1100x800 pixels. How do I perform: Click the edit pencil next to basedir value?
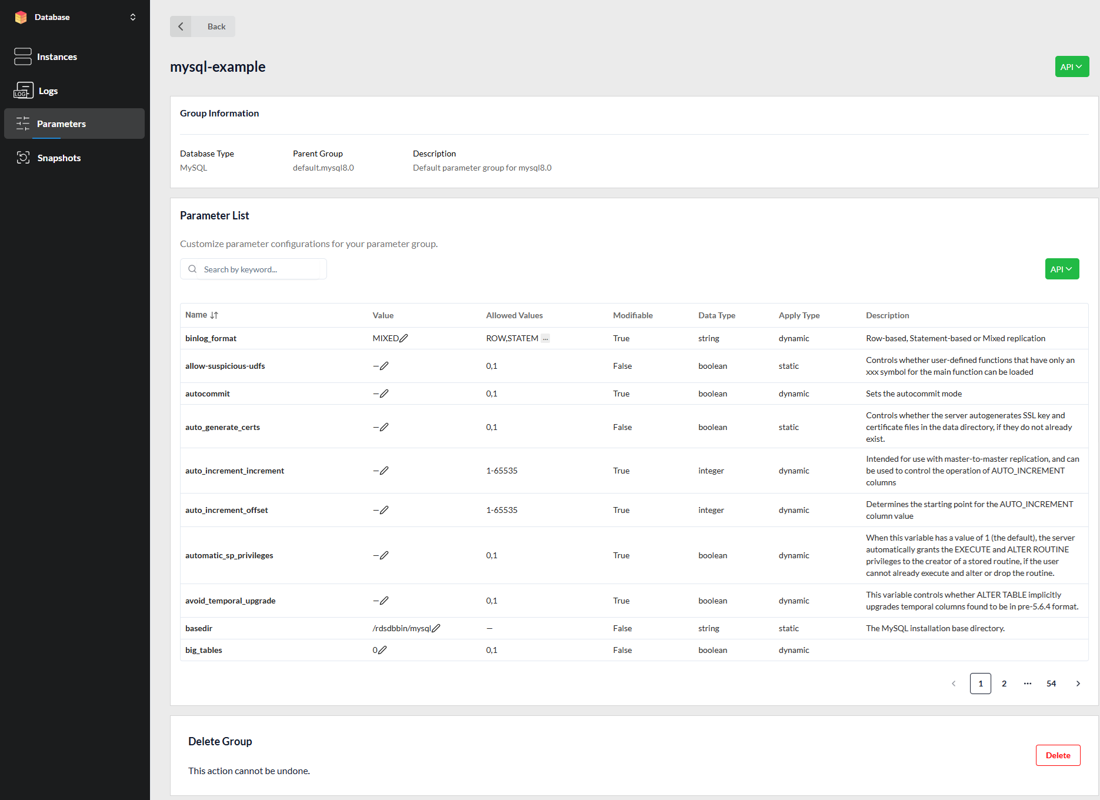coord(436,628)
